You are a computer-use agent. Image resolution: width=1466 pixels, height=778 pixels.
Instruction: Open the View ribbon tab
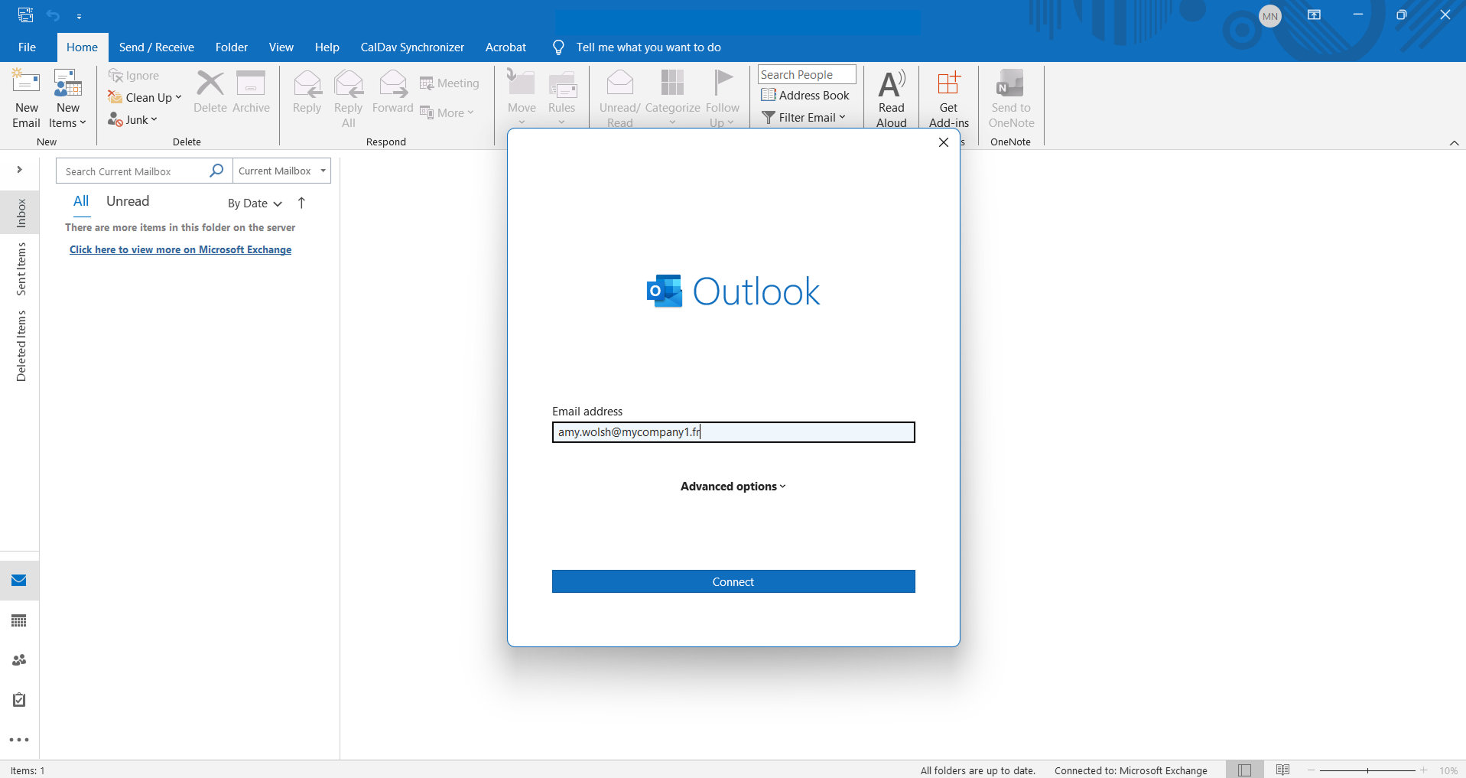click(281, 47)
